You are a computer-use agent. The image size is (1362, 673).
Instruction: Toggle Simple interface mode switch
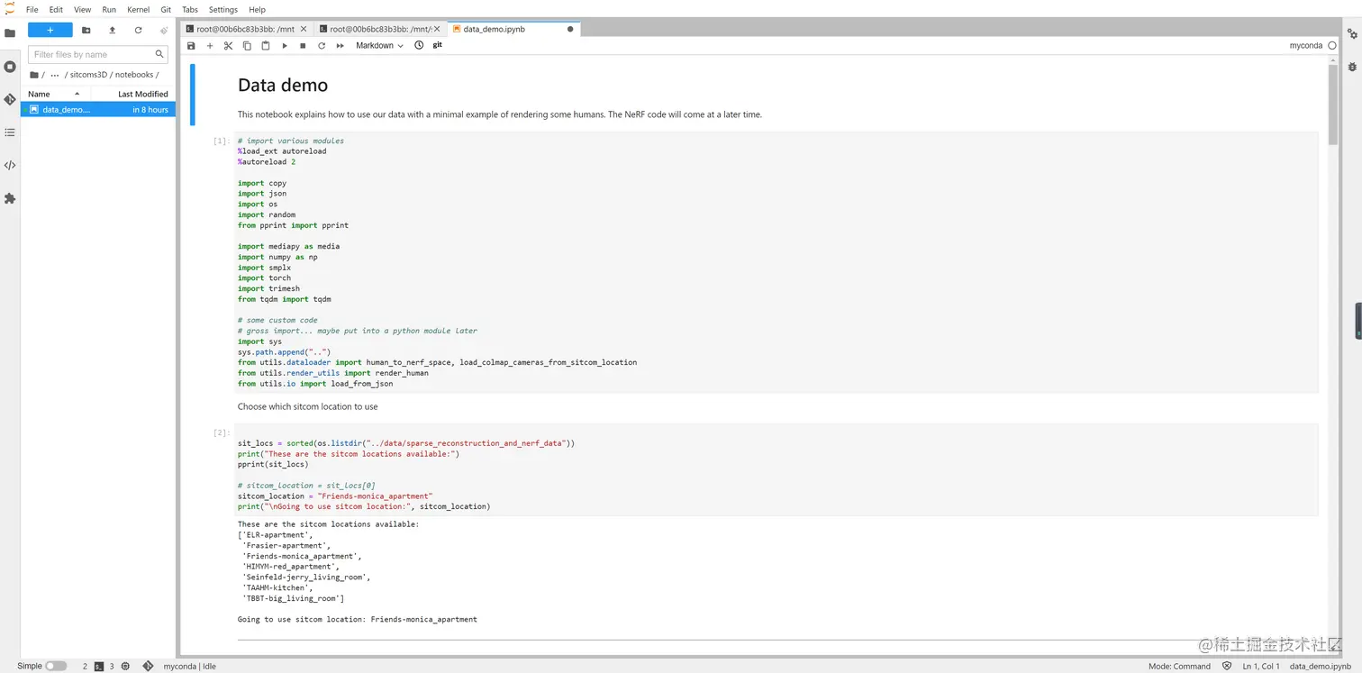point(56,666)
